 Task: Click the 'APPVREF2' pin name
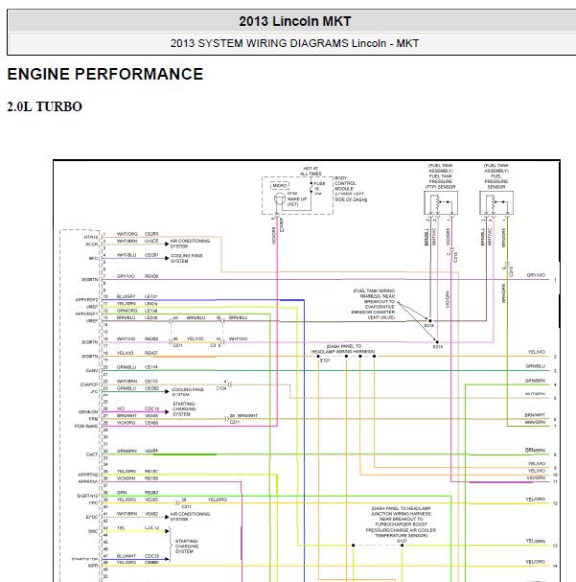[87, 300]
